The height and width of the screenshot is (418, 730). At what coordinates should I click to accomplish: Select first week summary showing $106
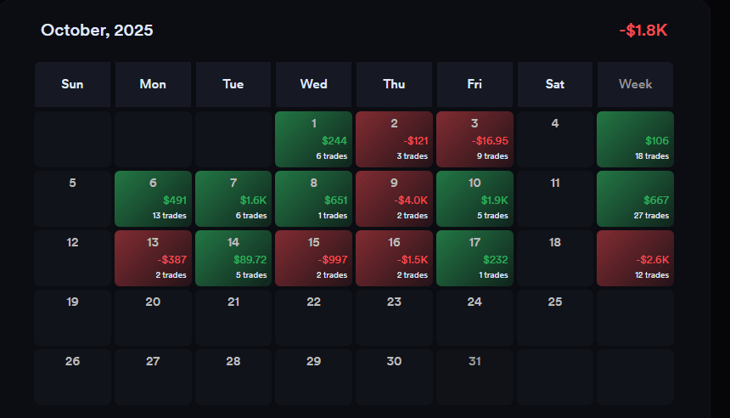635,139
